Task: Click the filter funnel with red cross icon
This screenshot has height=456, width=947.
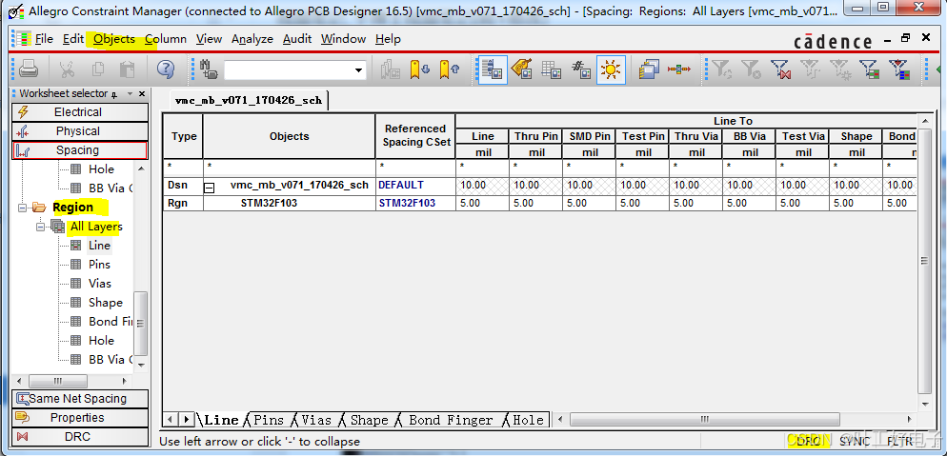Action: click(x=781, y=69)
